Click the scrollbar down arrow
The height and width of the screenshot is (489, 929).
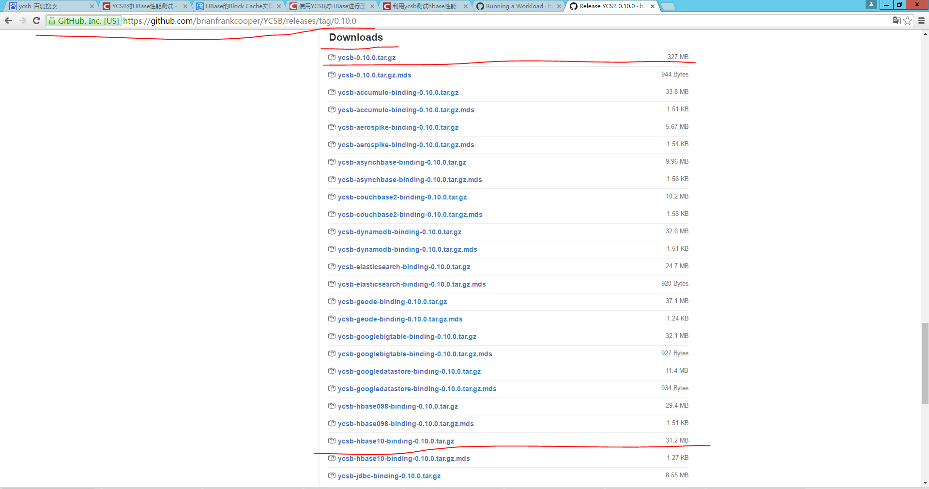pos(925,483)
